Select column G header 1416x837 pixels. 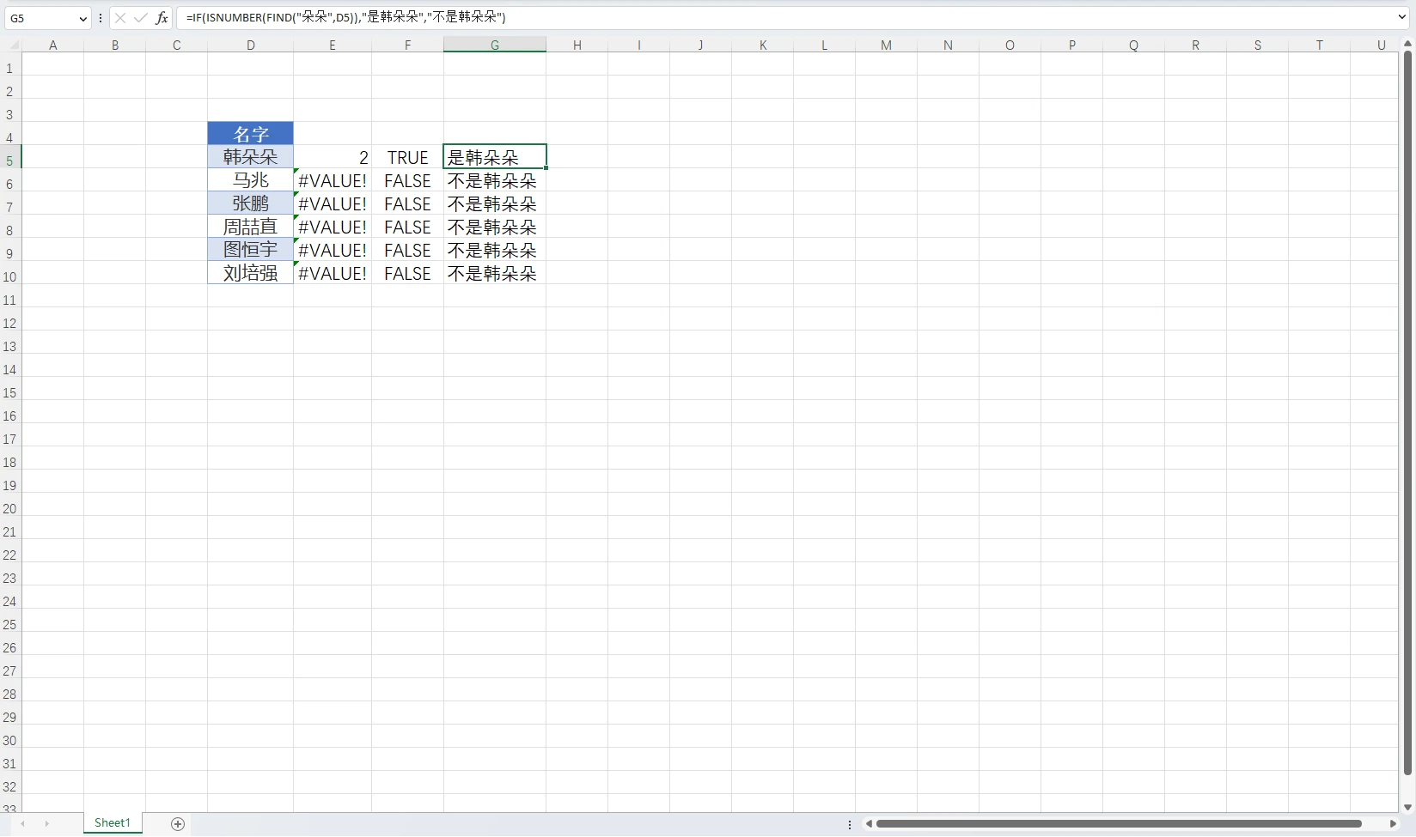(x=495, y=45)
